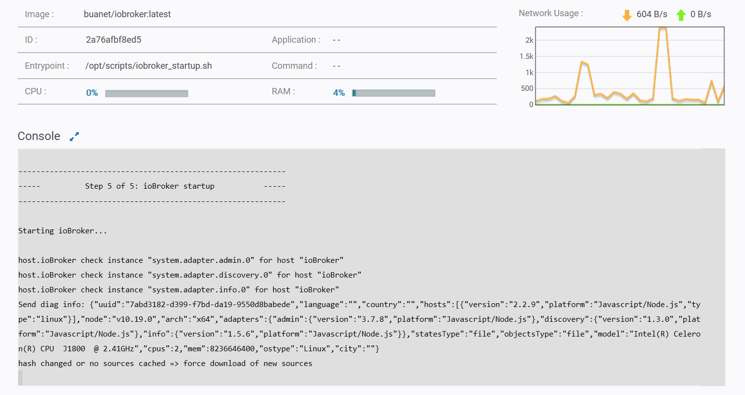This screenshot has height=395, width=745.
Task: Click the Command label
Action: pos(294,66)
